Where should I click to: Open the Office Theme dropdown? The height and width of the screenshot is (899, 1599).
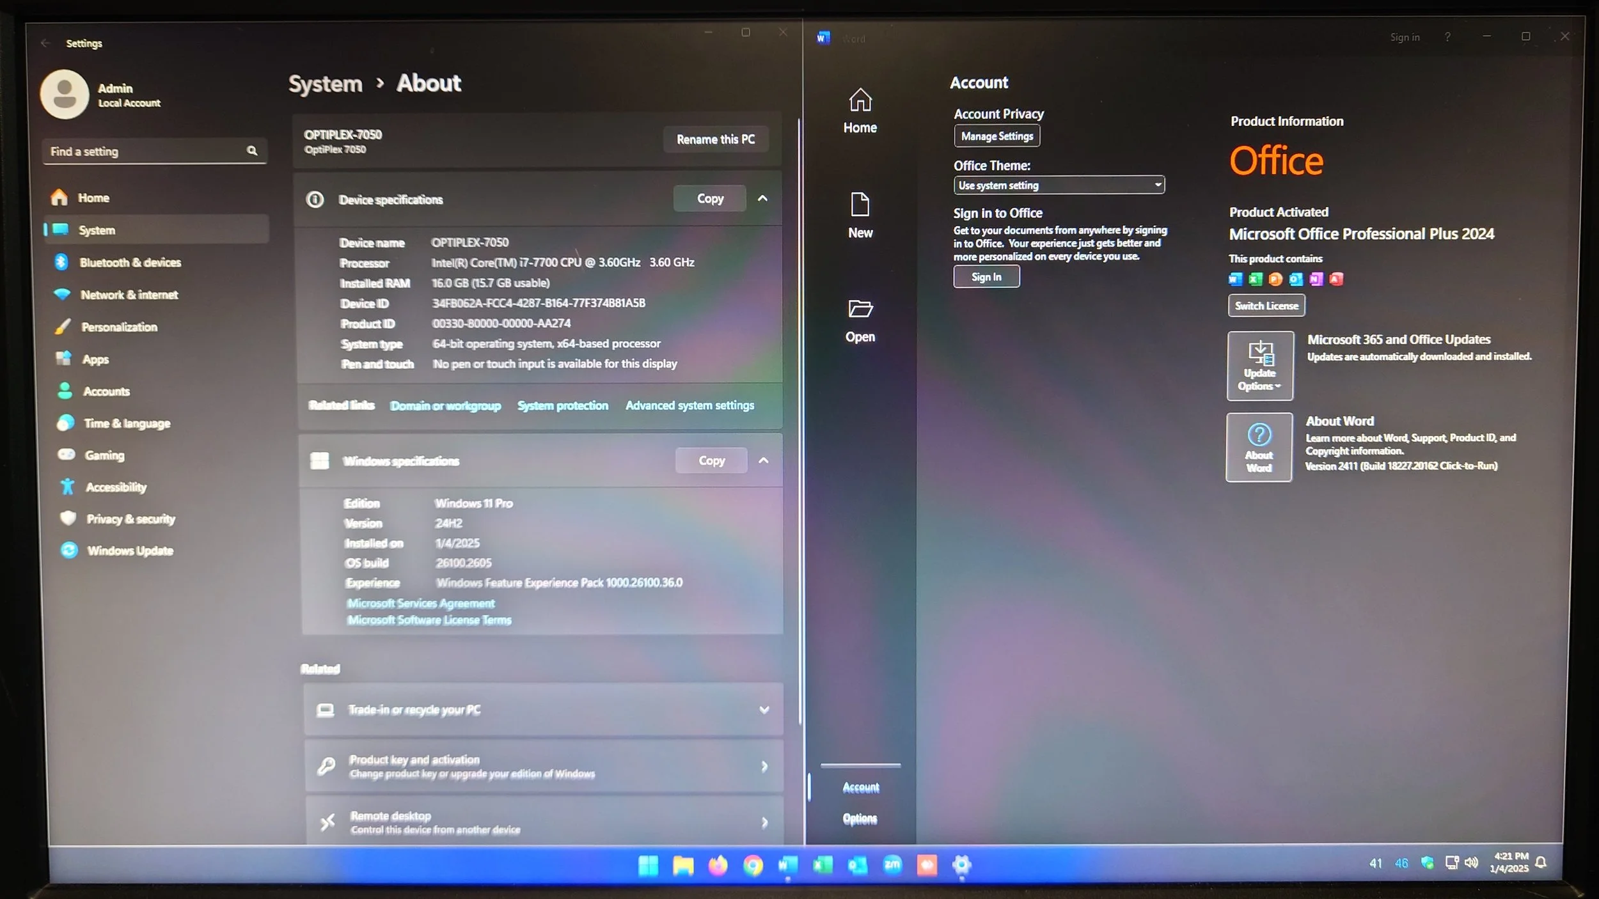click(1059, 185)
